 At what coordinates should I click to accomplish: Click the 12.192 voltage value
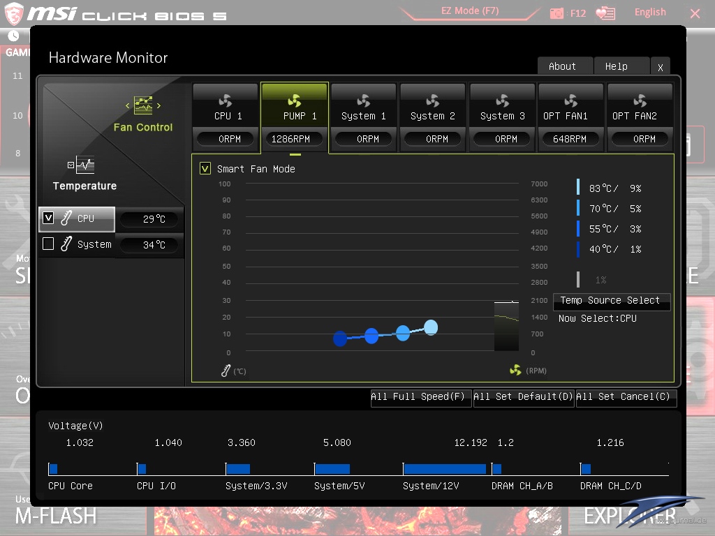(471, 442)
